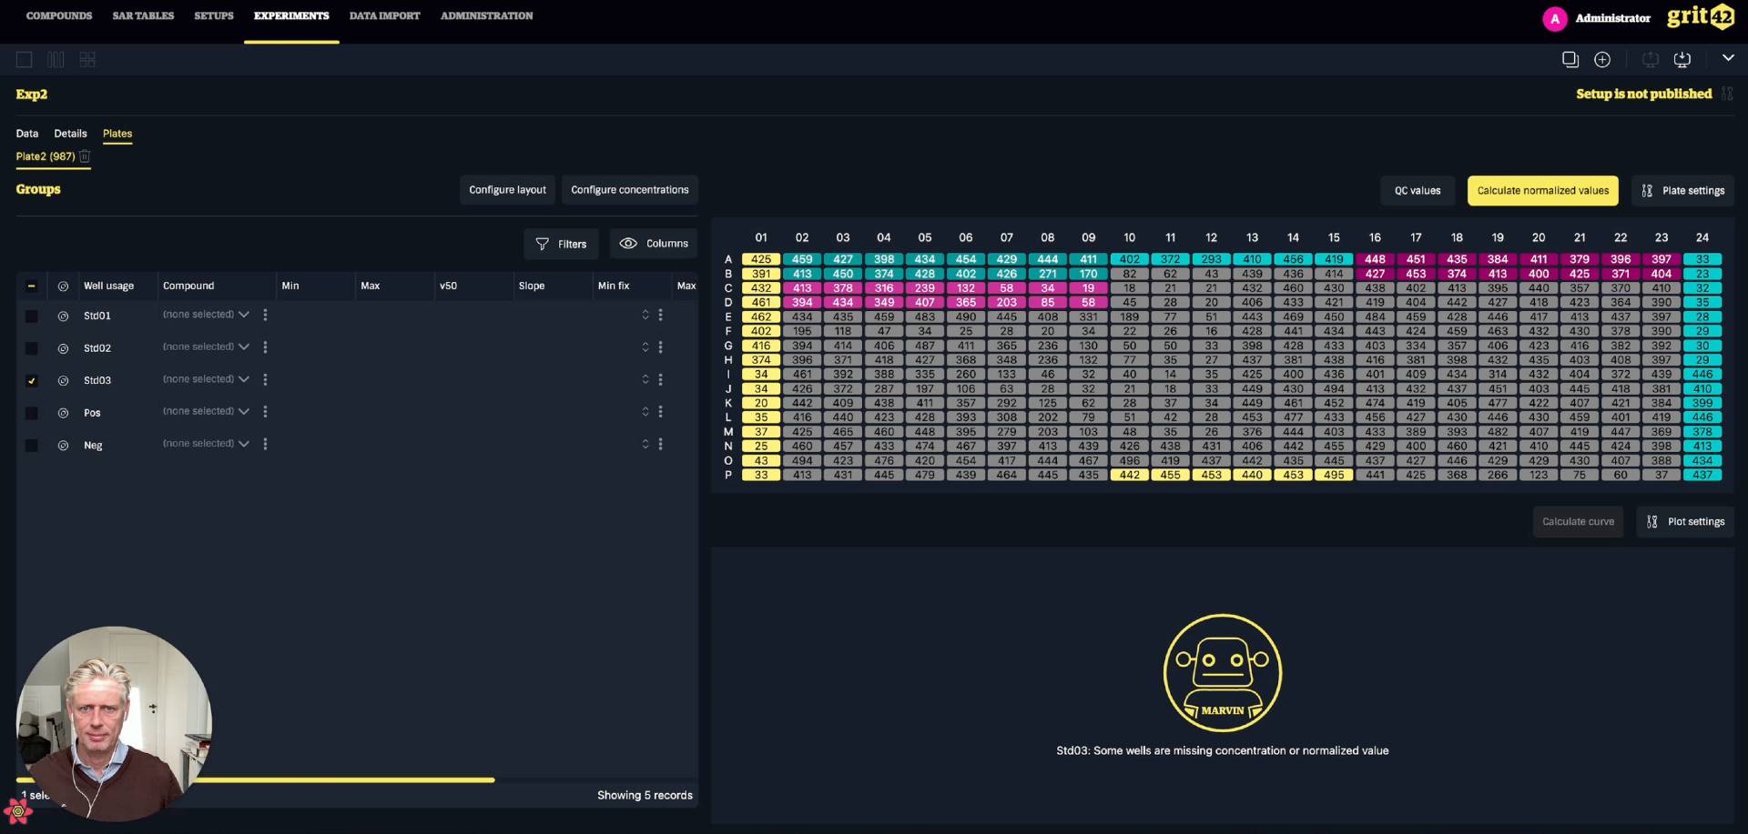Open the SAR Tables menu
This screenshot has width=1748, height=834.
click(x=143, y=16)
